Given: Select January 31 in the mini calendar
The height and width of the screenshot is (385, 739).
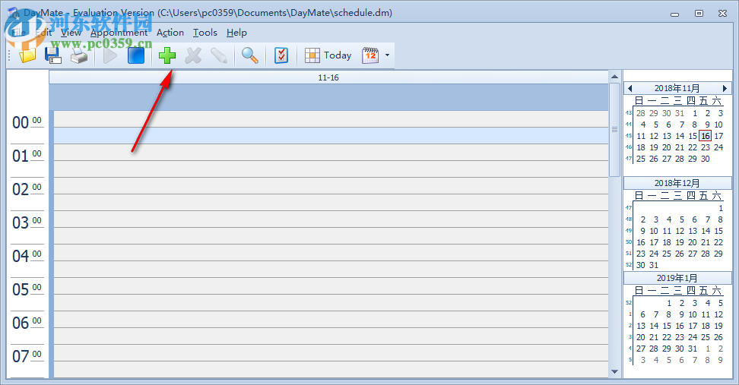Looking at the screenshot, I should click(693, 349).
